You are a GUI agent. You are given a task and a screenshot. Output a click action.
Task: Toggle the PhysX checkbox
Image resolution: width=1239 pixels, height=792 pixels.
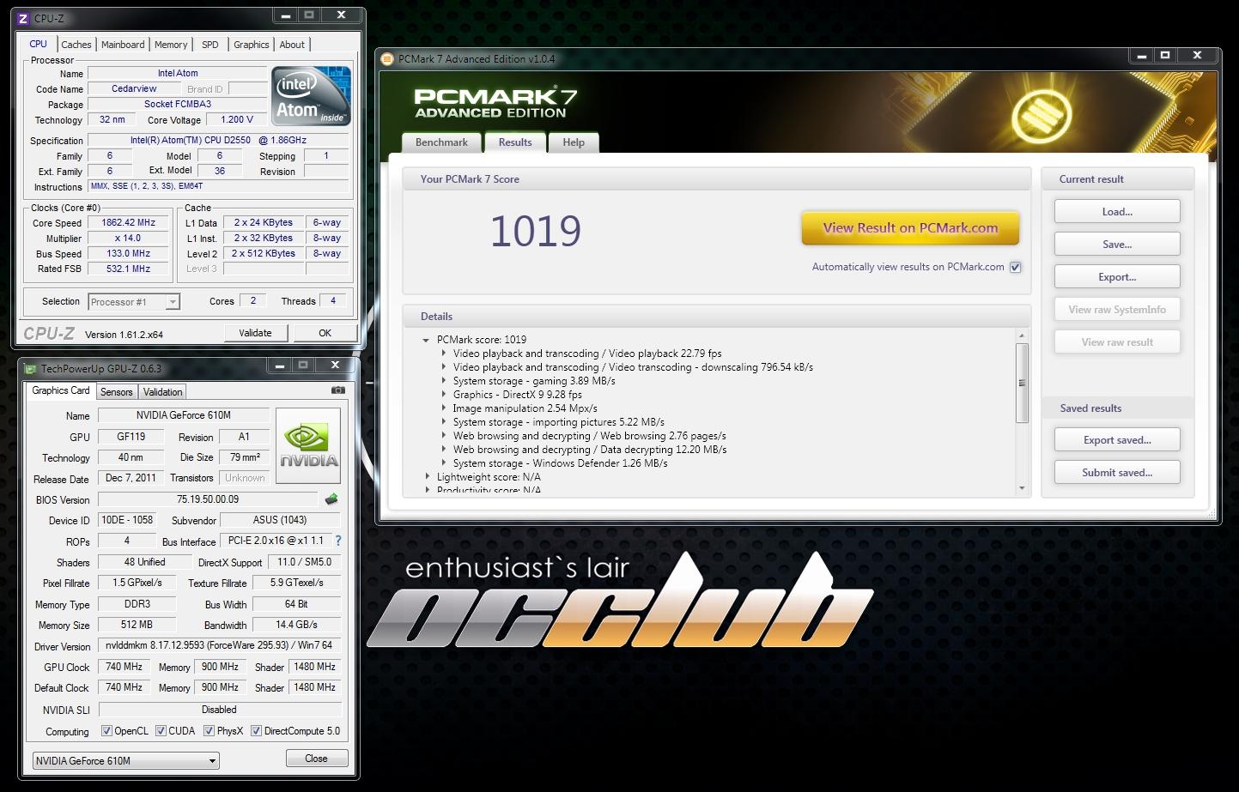[209, 731]
